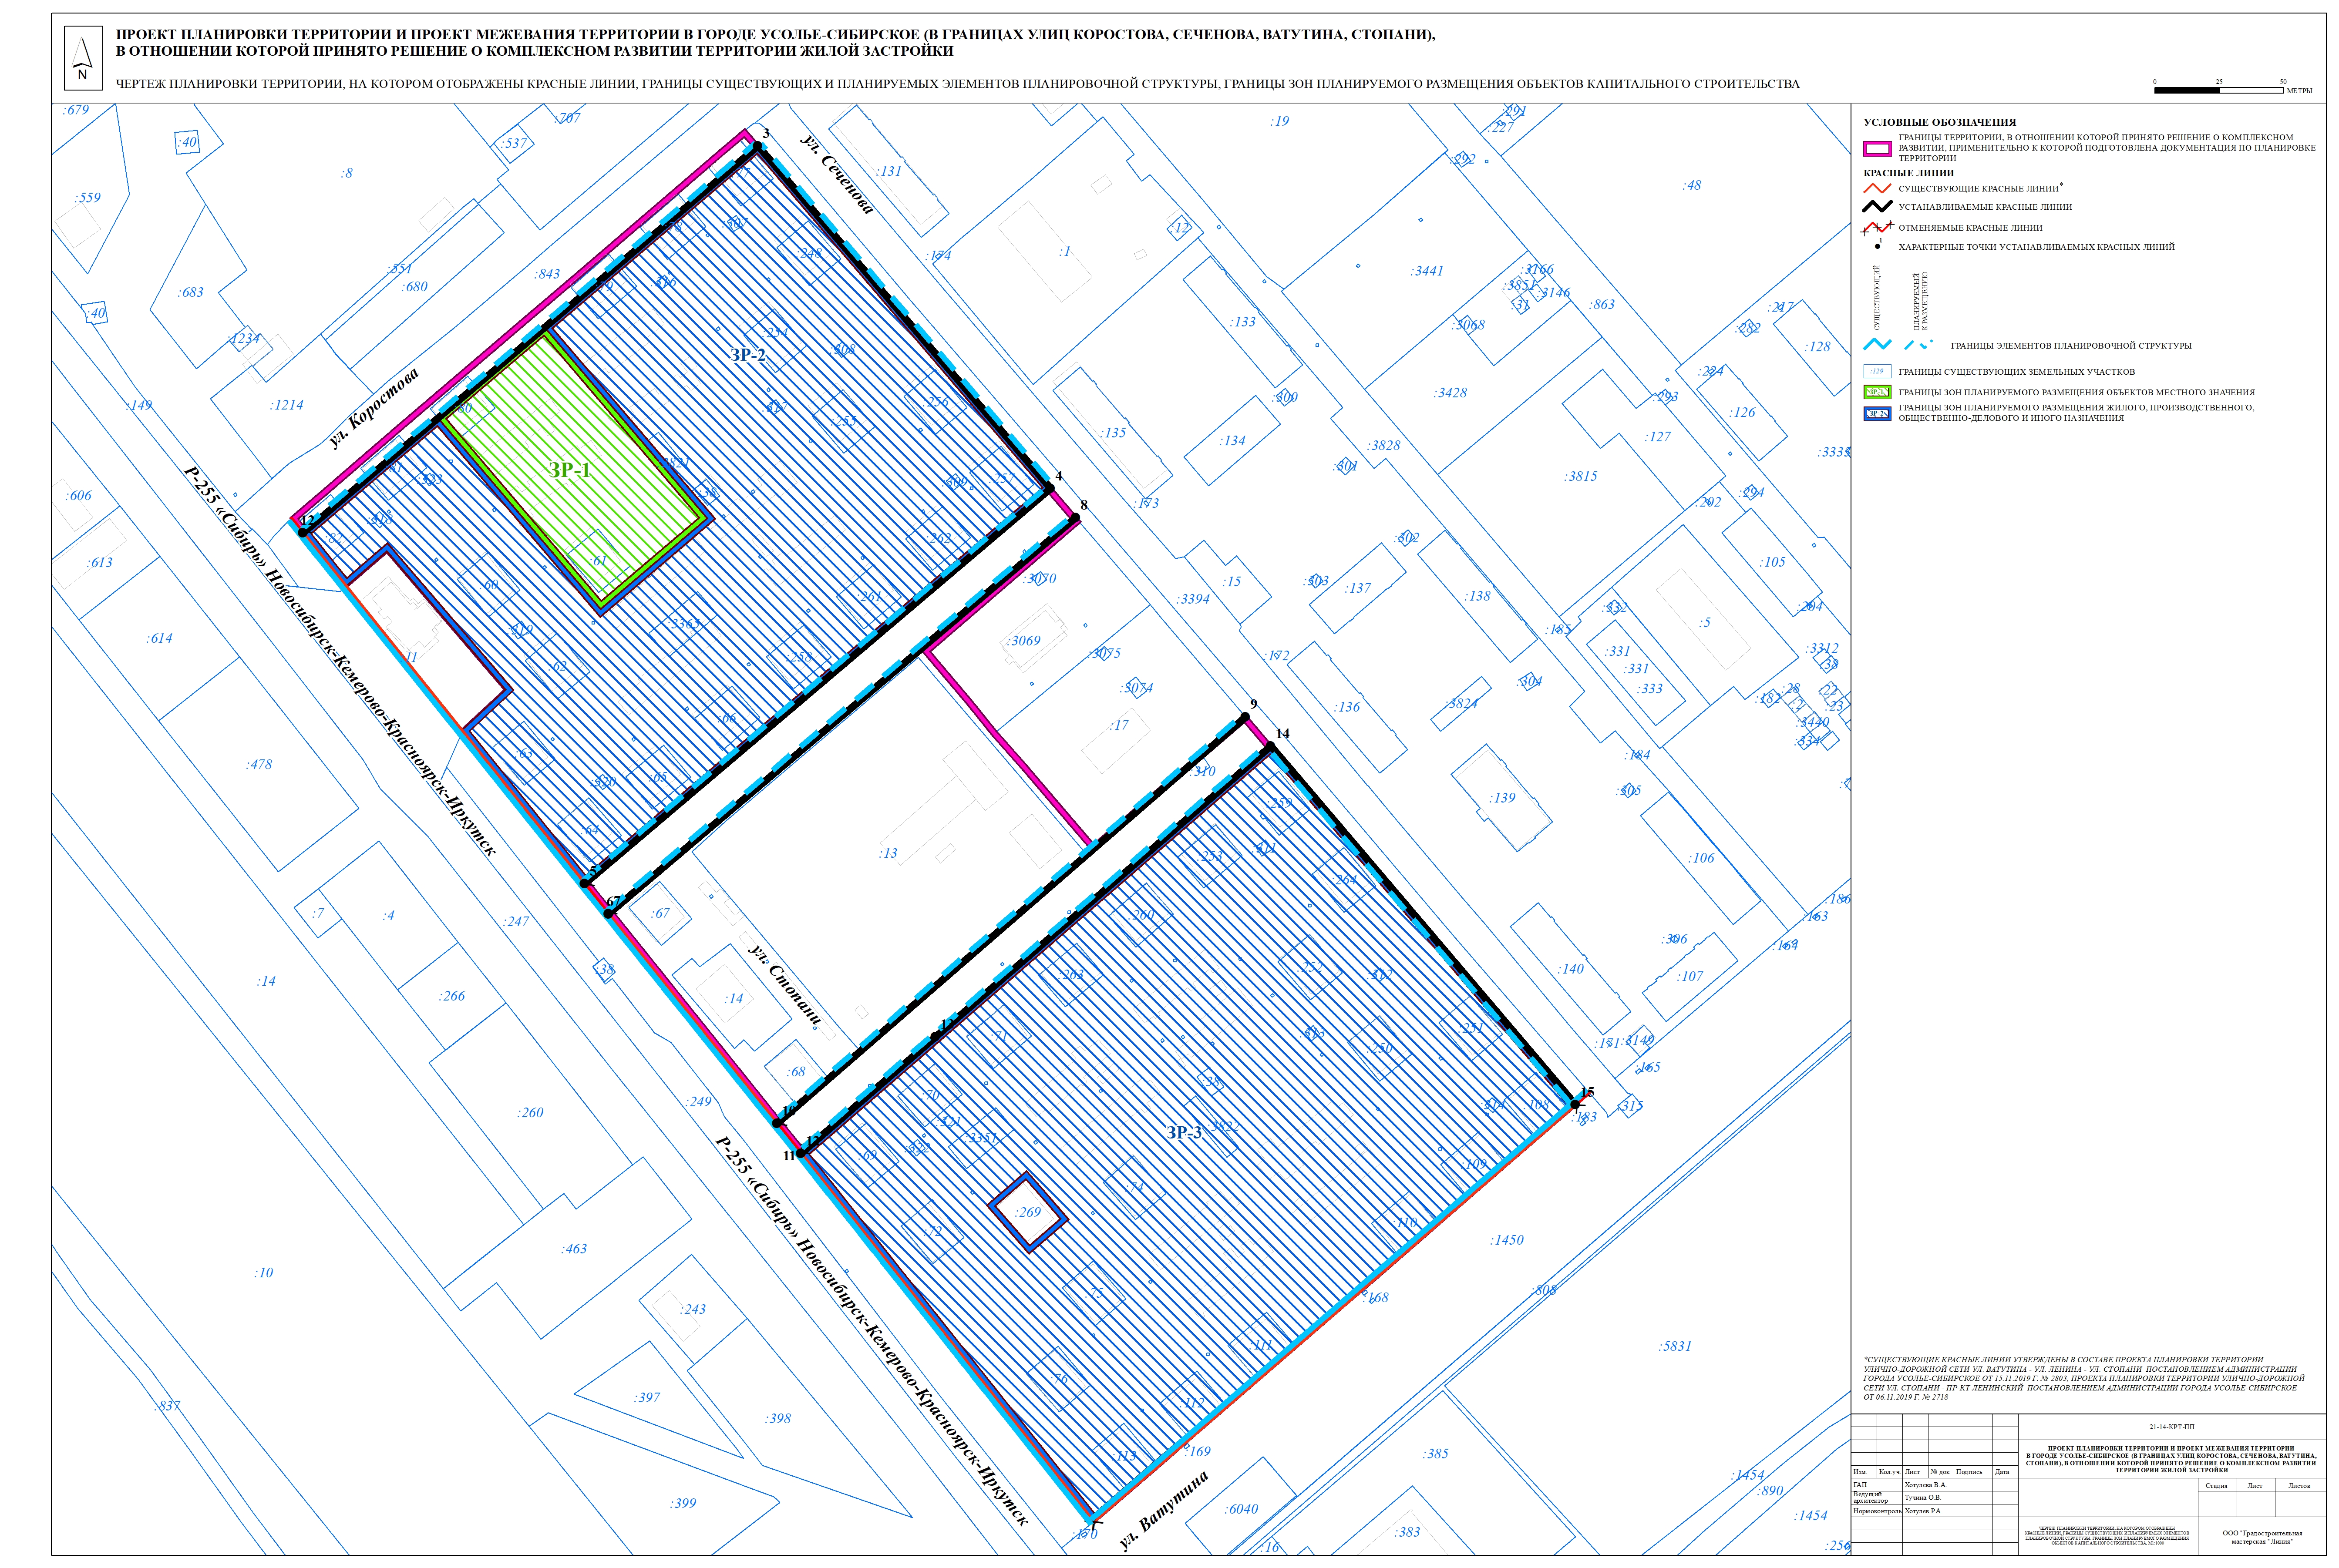Click parcel number :843
2339x1568 pixels.
coord(547,274)
